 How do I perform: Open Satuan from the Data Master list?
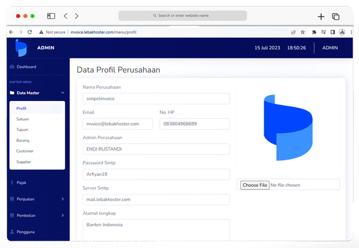(22, 119)
